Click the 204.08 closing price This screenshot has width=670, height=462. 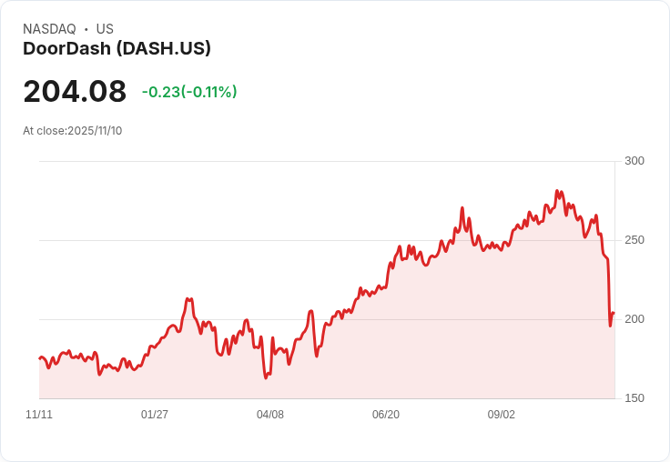click(x=75, y=91)
